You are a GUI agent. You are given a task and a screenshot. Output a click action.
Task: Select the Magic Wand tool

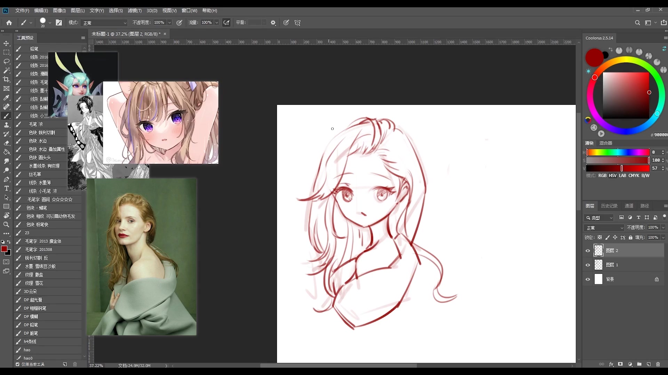coord(6,70)
